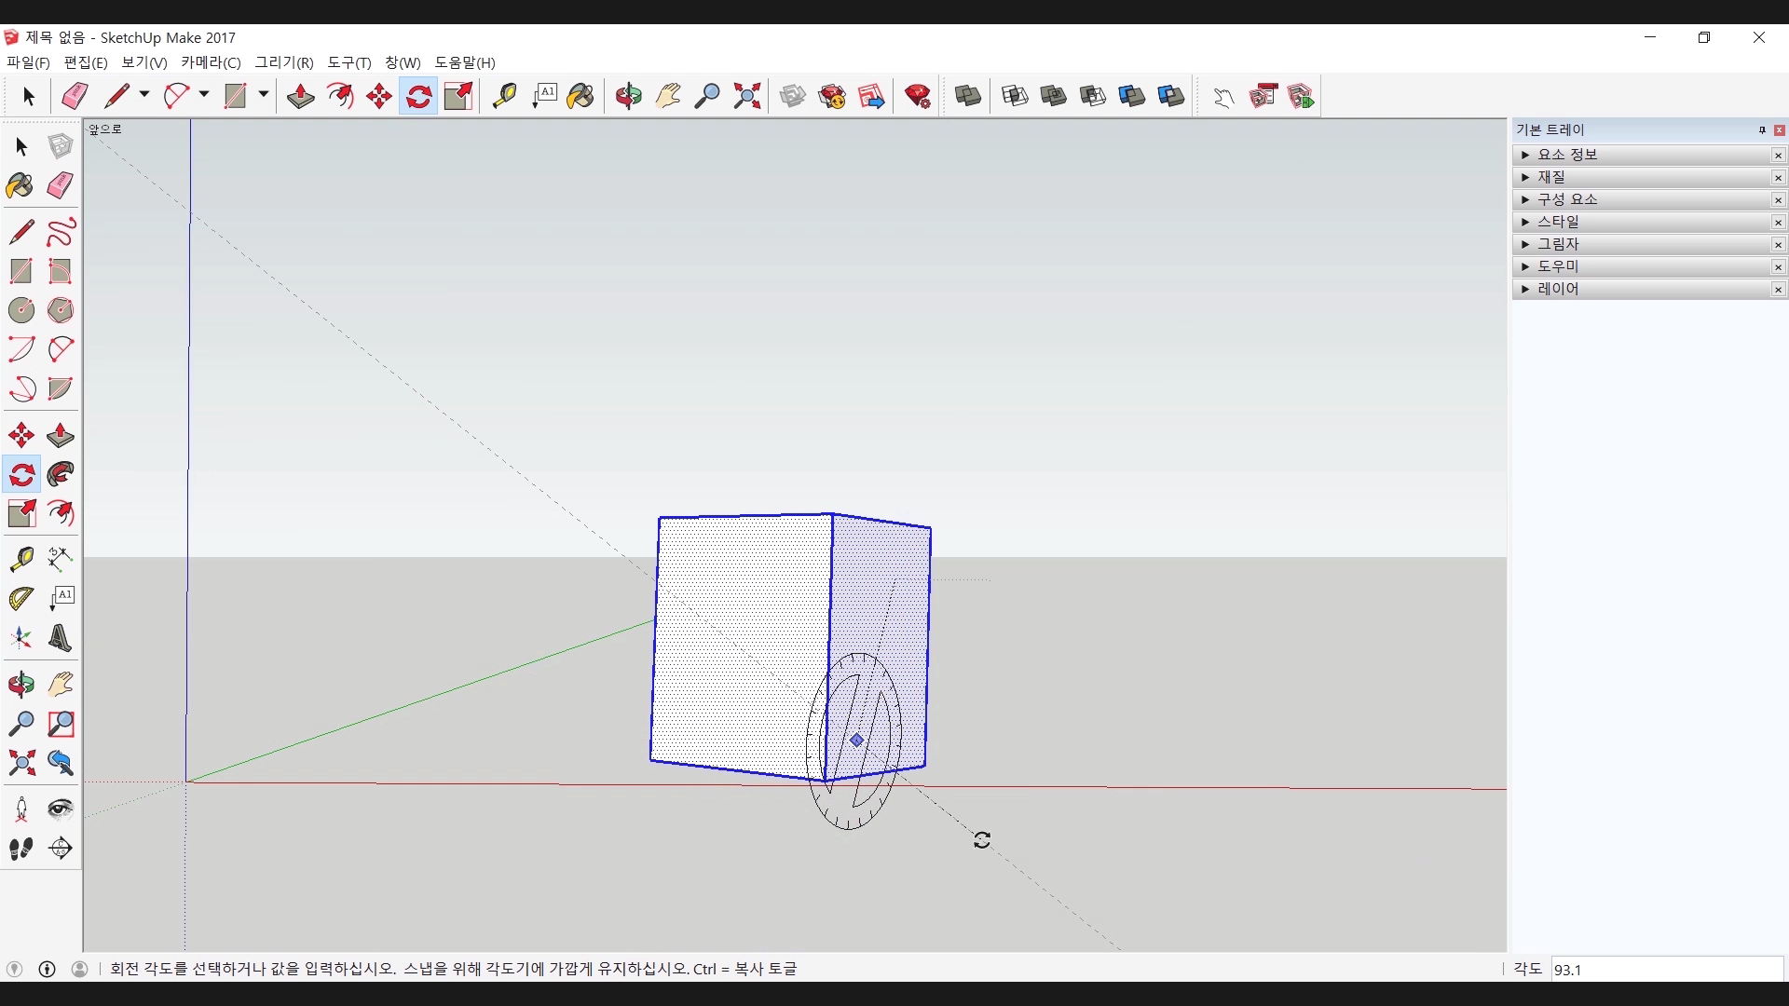The image size is (1789, 1006).
Task: Select the Offset tool in left toolbar
Action: [x=61, y=514]
